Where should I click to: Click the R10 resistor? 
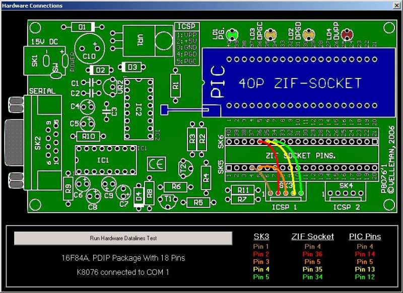88,136
